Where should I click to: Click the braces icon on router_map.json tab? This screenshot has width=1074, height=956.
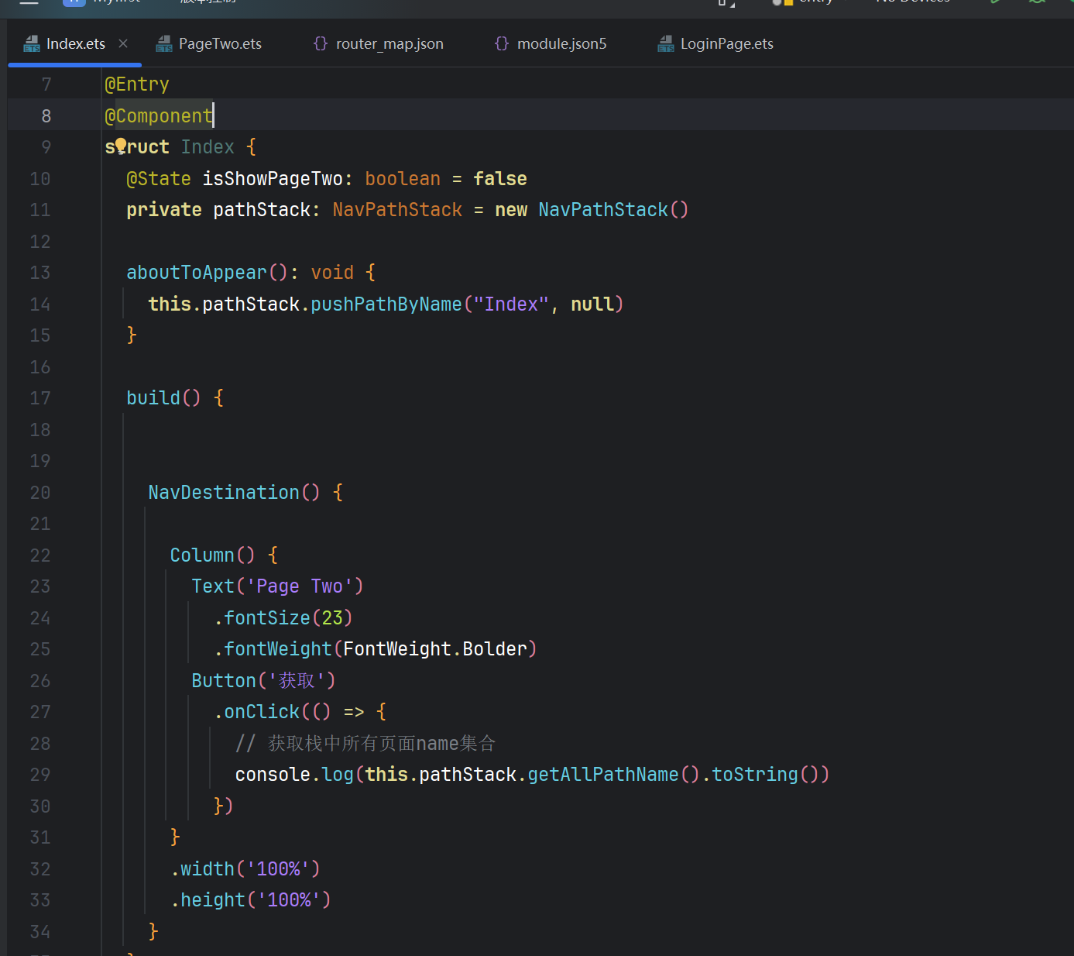click(x=321, y=44)
